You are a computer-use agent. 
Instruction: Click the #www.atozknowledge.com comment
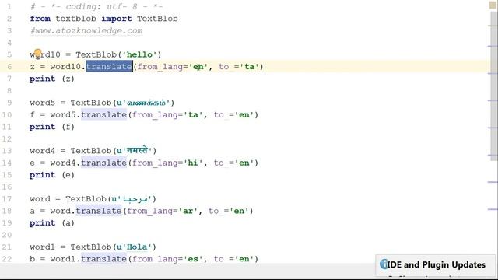(x=86, y=31)
